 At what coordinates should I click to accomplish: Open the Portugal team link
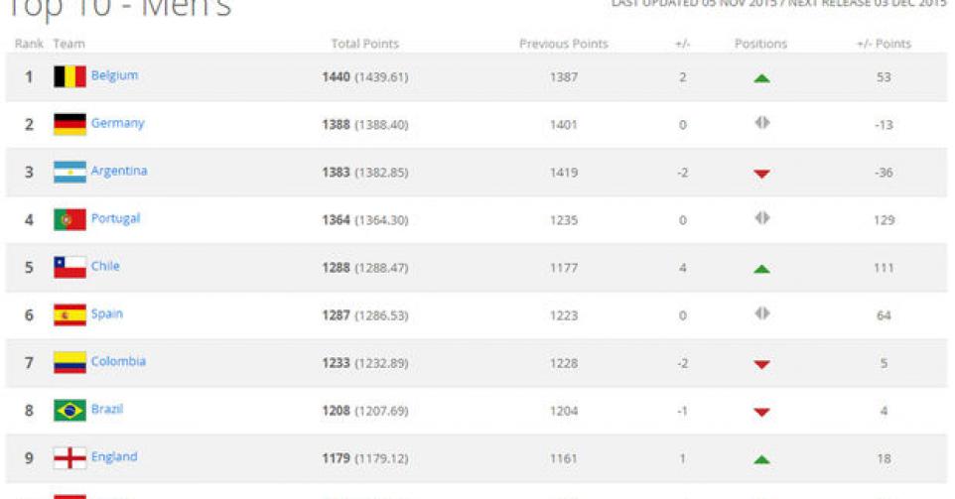click(x=115, y=218)
